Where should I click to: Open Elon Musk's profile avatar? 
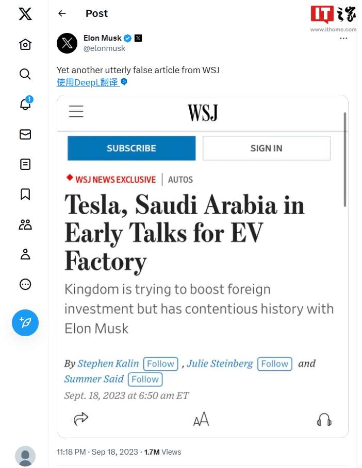67,43
